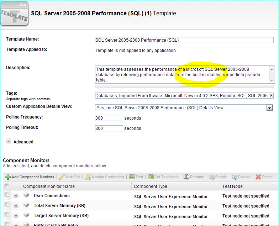Click the Template logo icon
This screenshot has height=226, width=279.
pyautogui.click(x=14, y=14)
